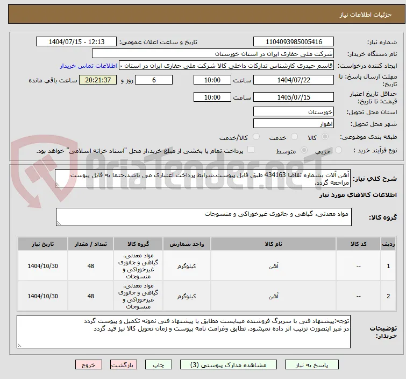Select the متوسط purchase type radio

304,150
